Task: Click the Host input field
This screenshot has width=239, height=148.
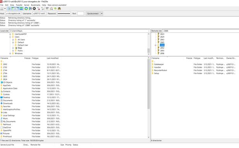Action: coord(13,14)
